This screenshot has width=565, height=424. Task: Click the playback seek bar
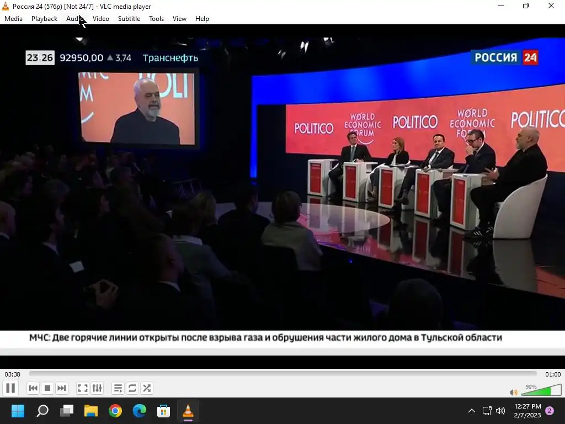tap(283, 374)
